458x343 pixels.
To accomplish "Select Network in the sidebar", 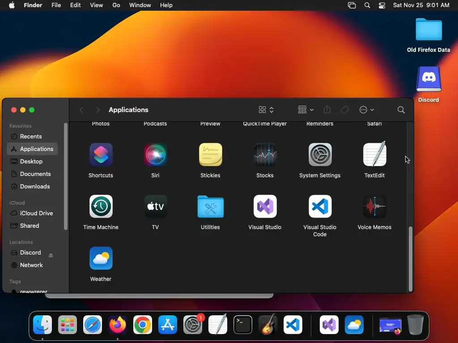I will tap(32, 265).
